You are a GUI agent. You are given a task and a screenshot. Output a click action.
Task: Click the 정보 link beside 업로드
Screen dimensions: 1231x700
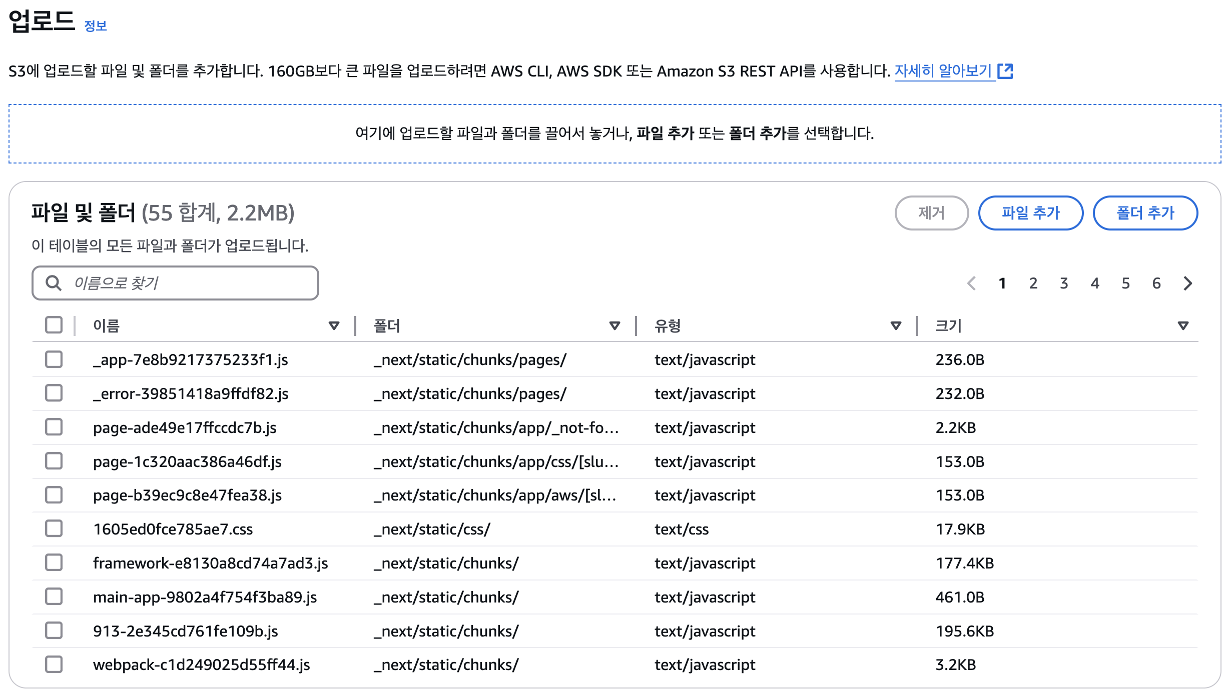click(x=96, y=26)
